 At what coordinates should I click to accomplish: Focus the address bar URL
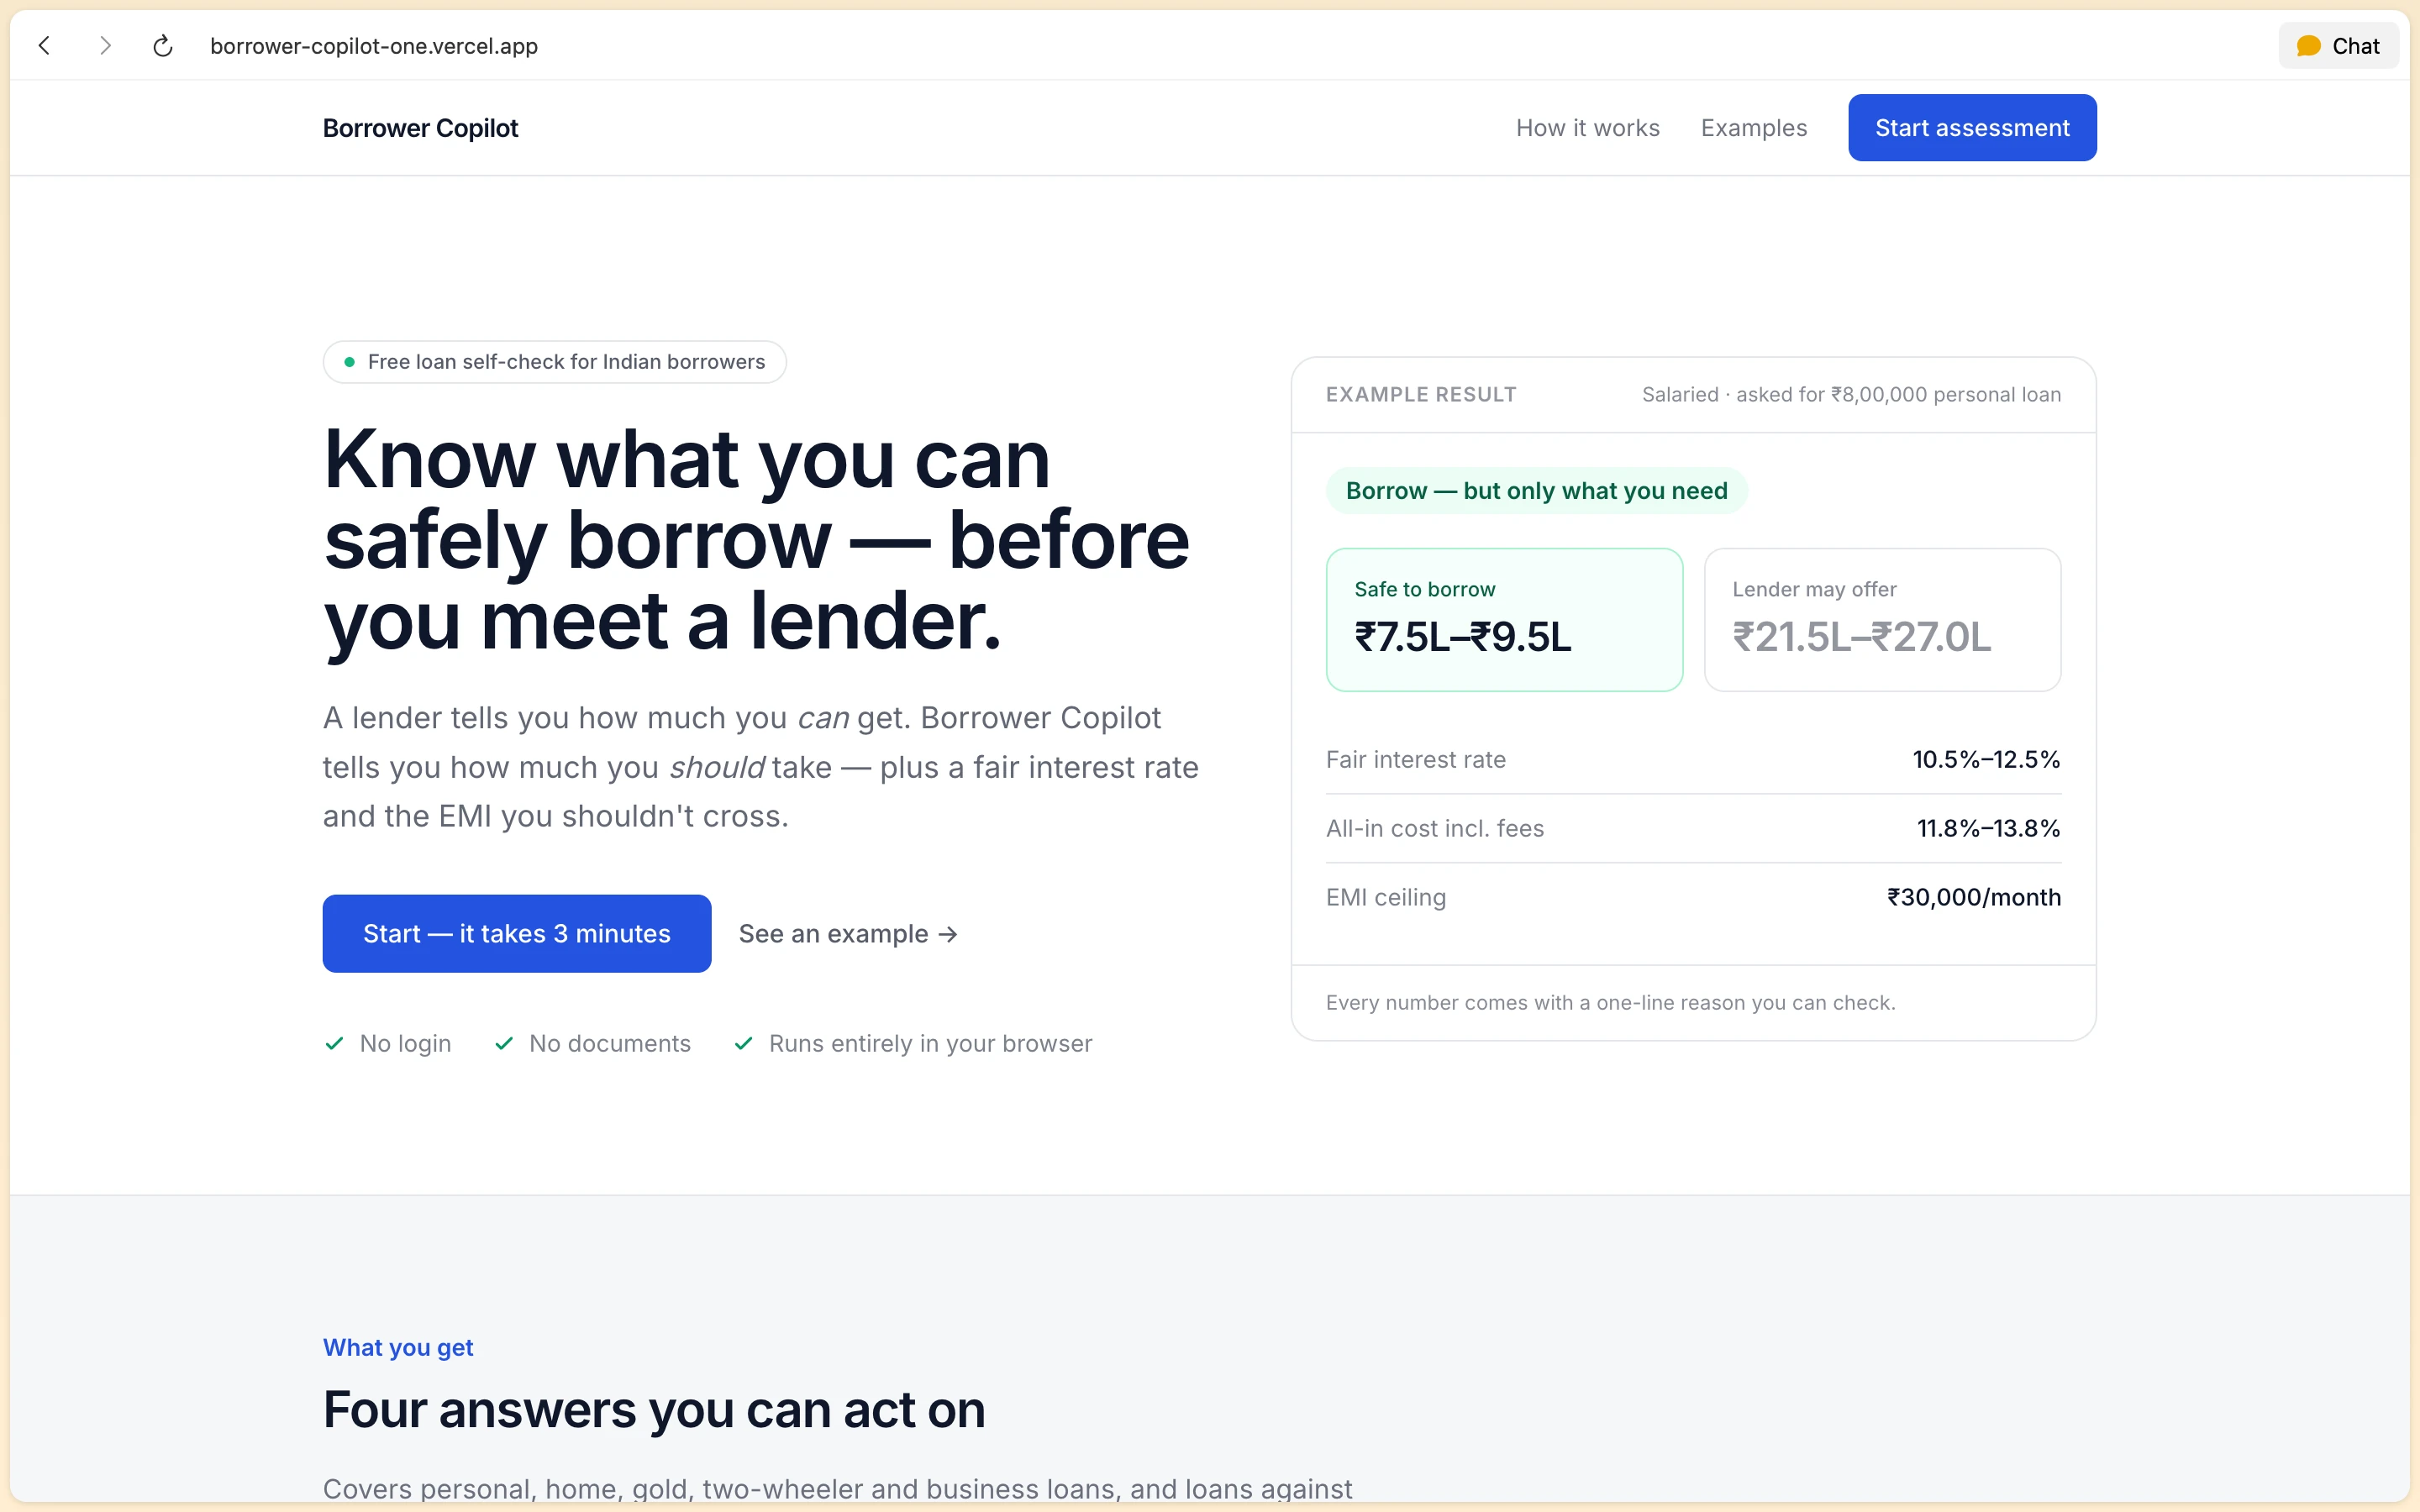(x=374, y=46)
